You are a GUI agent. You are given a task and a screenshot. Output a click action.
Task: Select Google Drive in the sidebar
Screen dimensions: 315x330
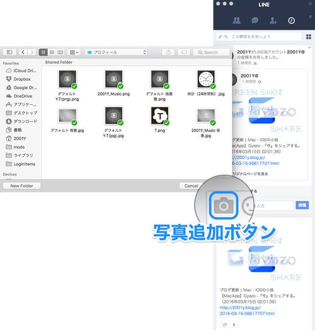(21, 88)
